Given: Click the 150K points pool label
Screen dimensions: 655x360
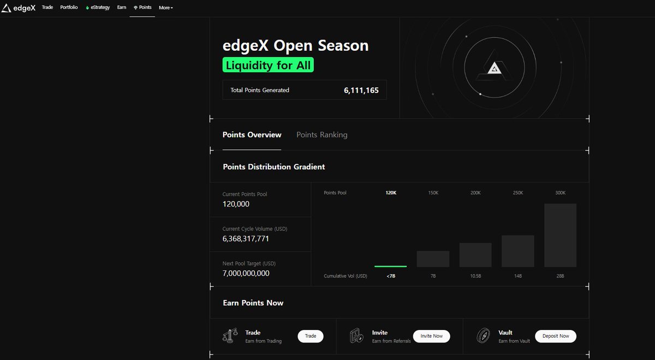Looking at the screenshot, I should pos(433,193).
